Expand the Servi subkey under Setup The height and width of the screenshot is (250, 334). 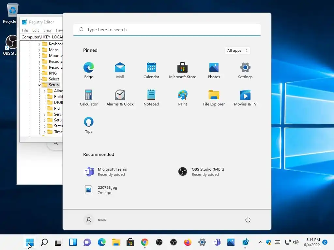[44, 114]
